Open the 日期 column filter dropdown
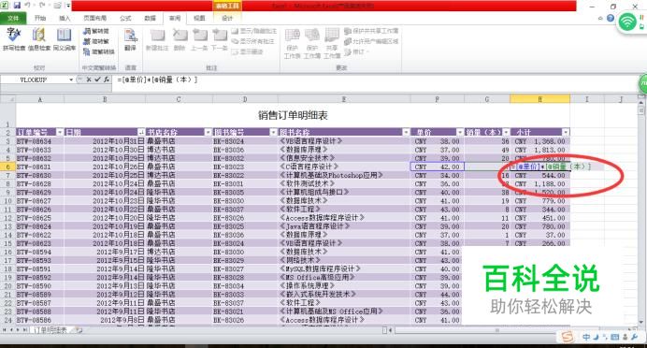This screenshot has width=647, height=348. 141,132
